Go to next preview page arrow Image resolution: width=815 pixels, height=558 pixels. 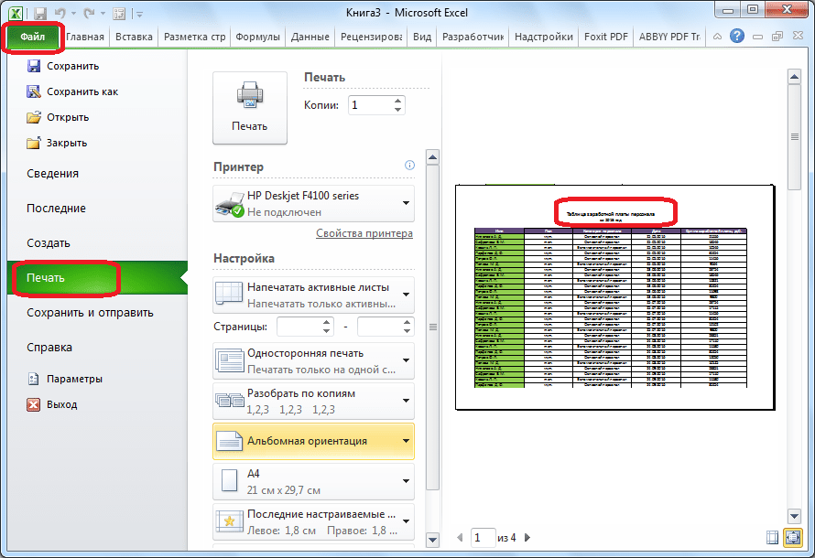527,538
